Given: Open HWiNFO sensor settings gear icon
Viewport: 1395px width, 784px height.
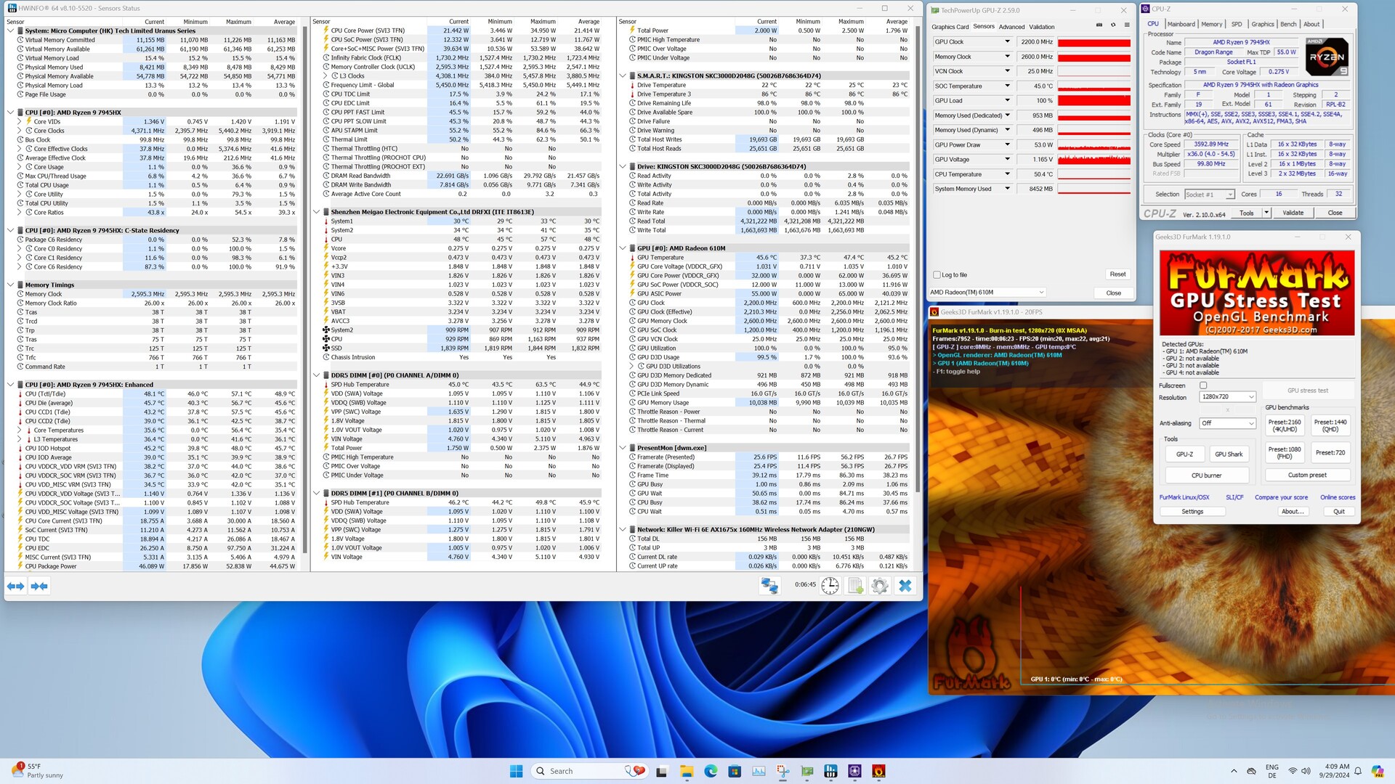Looking at the screenshot, I should [880, 586].
